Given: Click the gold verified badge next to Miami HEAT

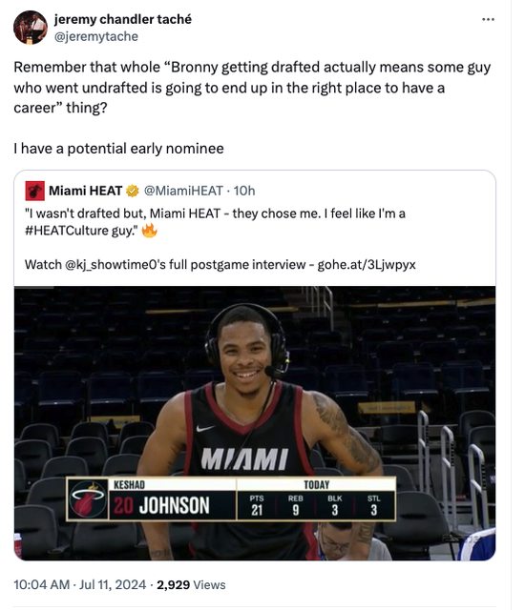Looking at the screenshot, I should [133, 191].
